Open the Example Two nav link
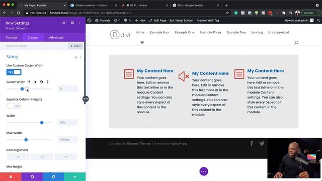Viewport: 322px width, 181px height. 236,32
